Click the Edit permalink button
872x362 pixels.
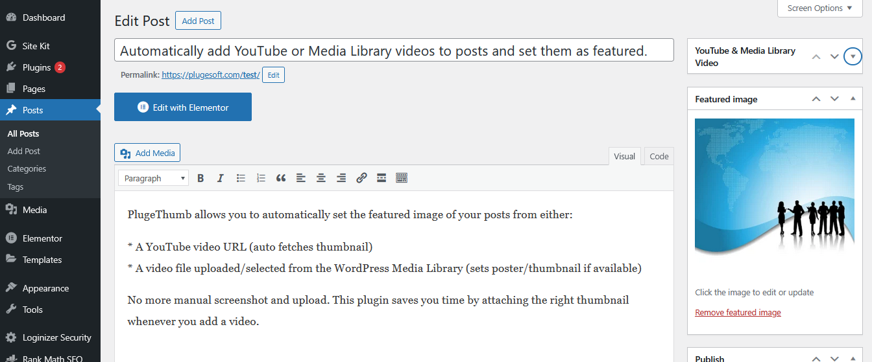click(273, 75)
